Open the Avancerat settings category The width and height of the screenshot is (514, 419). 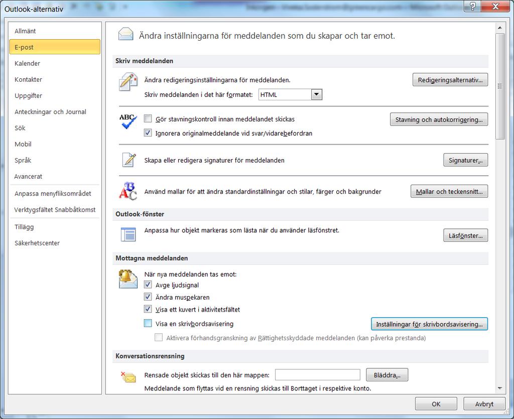coord(55,176)
